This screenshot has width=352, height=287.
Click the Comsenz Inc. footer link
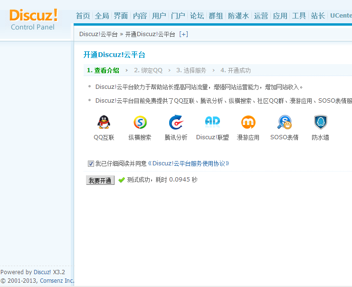point(57,281)
